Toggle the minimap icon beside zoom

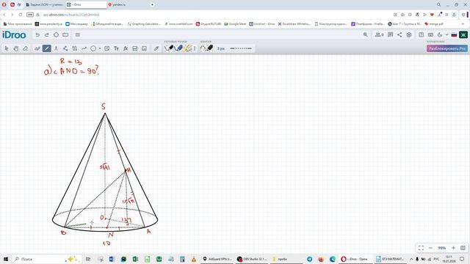coord(463,248)
